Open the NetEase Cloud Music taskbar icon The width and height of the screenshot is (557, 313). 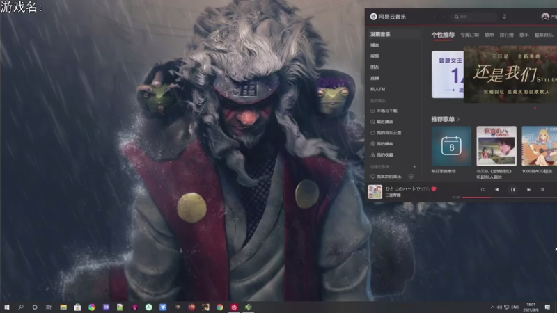[x=234, y=307]
